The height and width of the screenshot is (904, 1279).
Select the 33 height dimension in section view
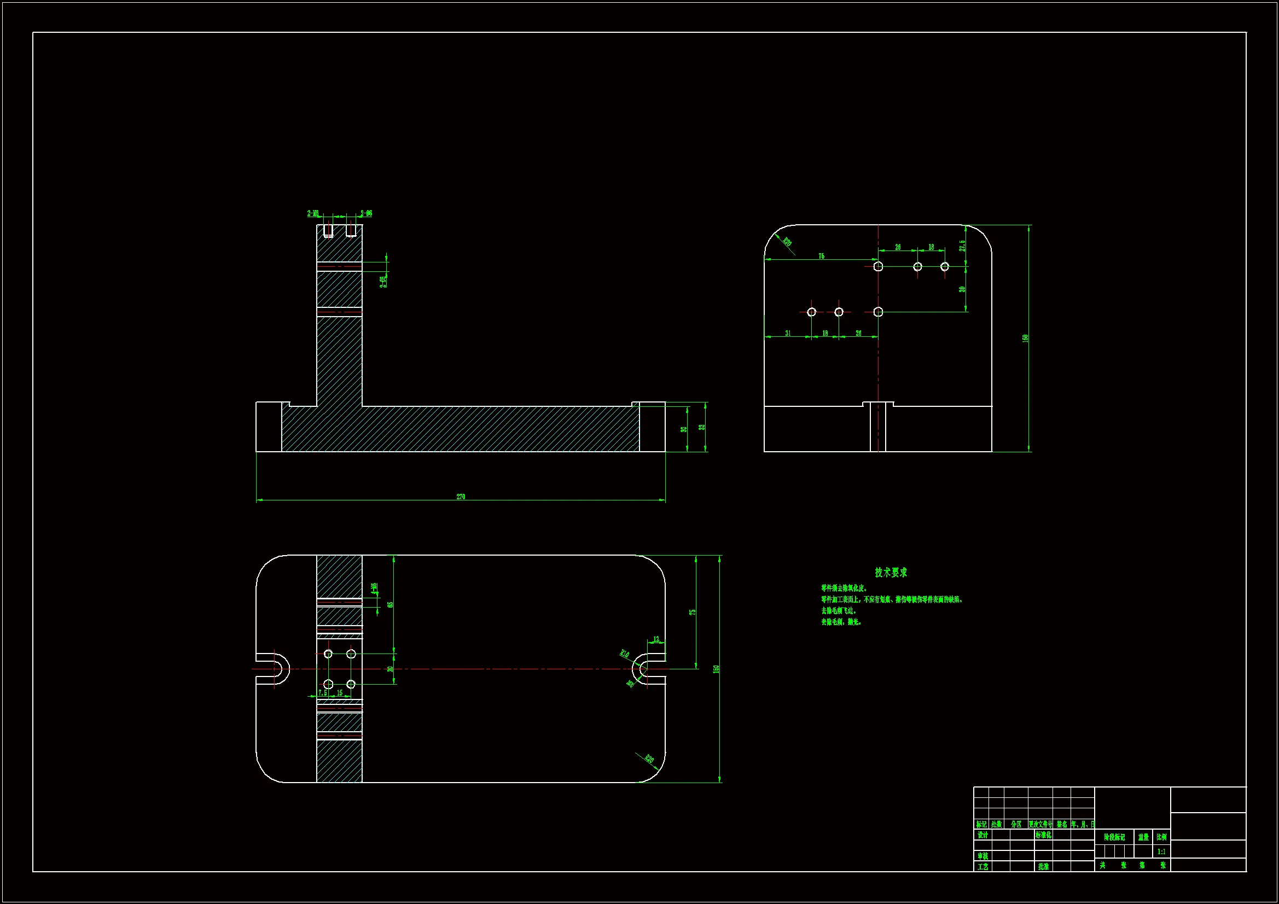[x=702, y=427]
